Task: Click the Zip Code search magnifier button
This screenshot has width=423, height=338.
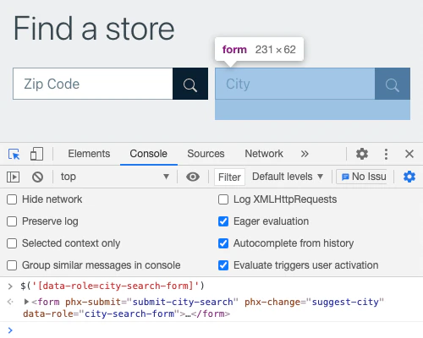Action: (190, 84)
